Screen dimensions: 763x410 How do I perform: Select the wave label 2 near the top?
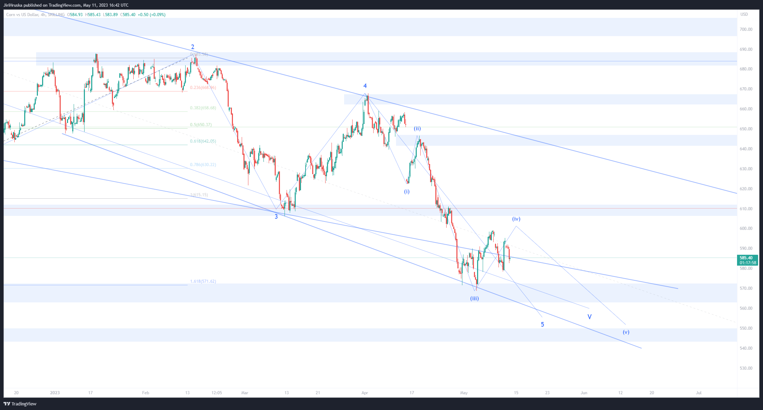tap(193, 47)
